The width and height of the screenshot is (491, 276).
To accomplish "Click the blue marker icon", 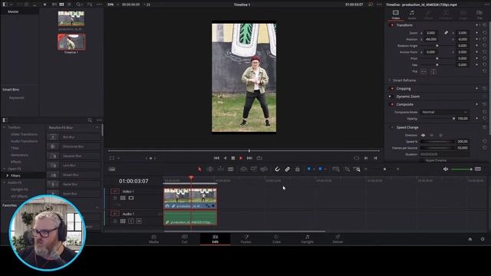I will pyautogui.click(x=321, y=169).
